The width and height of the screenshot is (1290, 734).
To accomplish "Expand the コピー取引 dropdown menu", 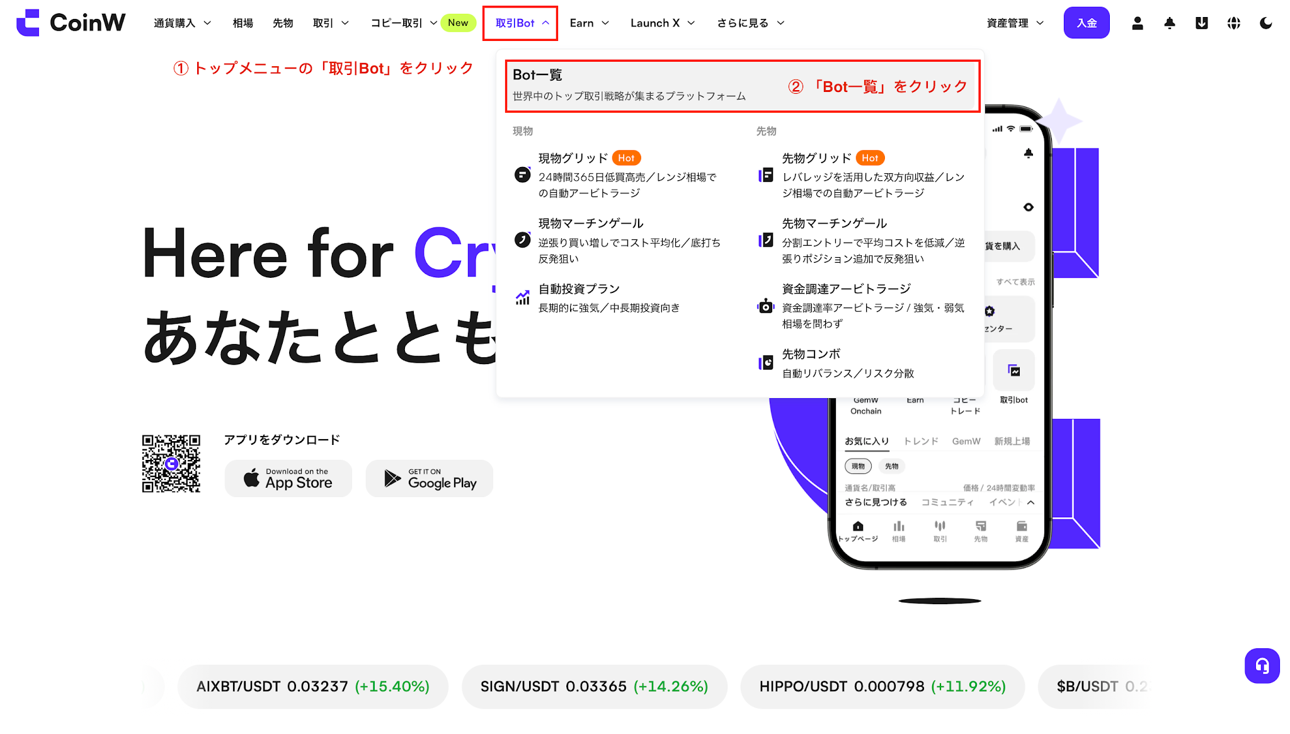I will (x=404, y=23).
